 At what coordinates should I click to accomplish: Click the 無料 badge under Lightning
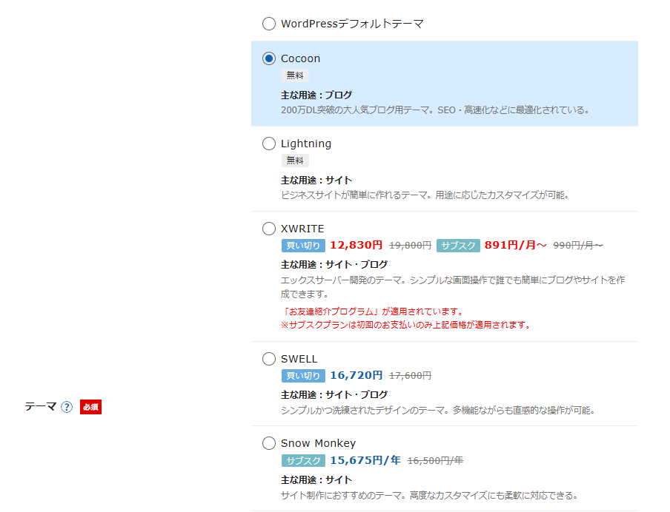(295, 161)
